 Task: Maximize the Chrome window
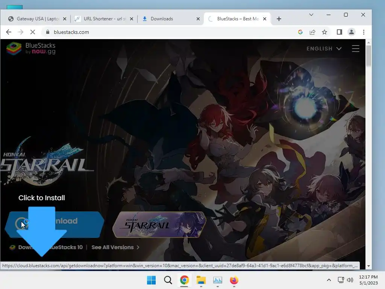[x=346, y=15]
